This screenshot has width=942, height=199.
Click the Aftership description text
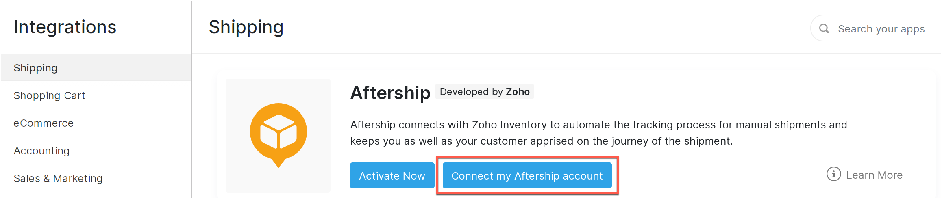click(x=598, y=133)
